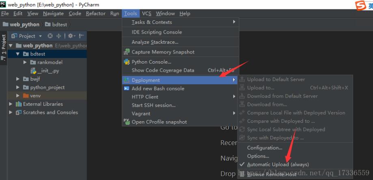Expand the External Libraries node

pos(11,104)
